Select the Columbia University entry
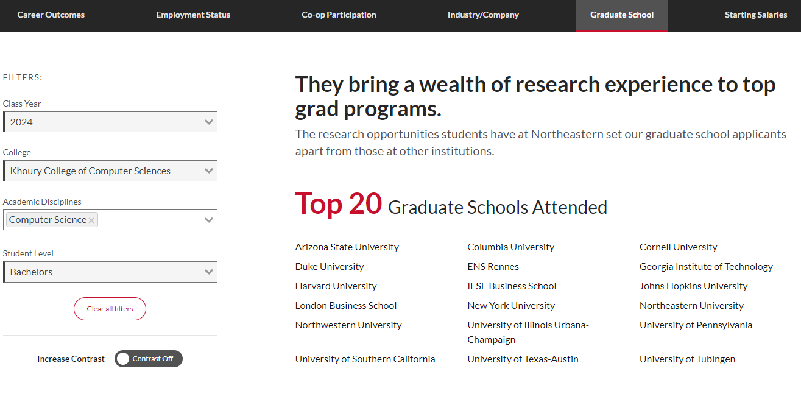 point(511,247)
